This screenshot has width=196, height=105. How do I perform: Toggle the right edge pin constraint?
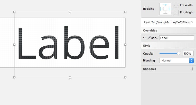169,9
